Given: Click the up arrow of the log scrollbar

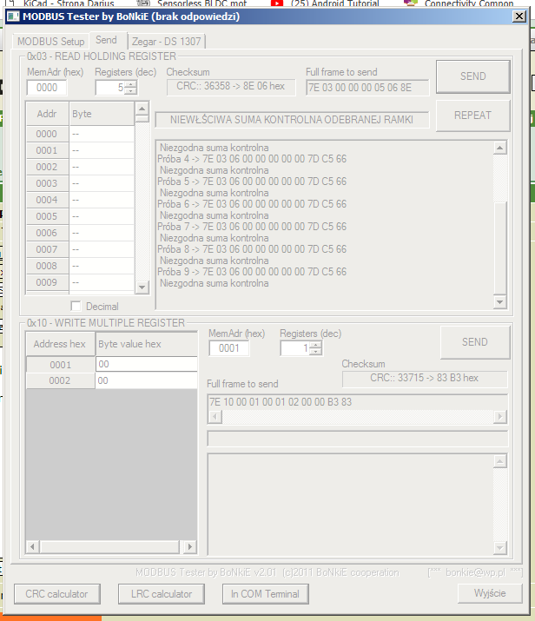Looking at the screenshot, I should tap(499, 148).
